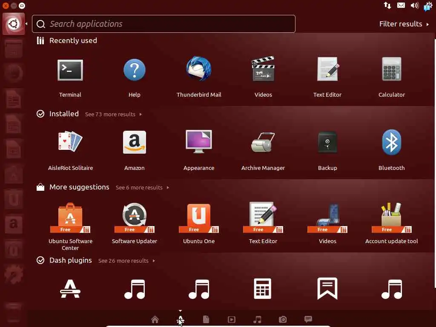Image resolution: width=436 pixels, height=327 pixels.
Task: Switch to the Social messages lens
Action: tap(308, 319)
